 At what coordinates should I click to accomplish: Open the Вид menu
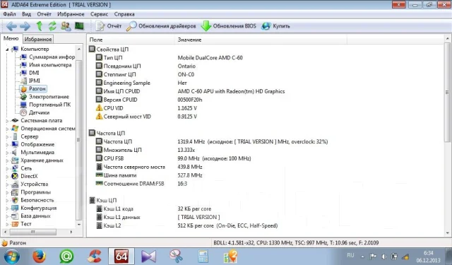pos(27,14)
